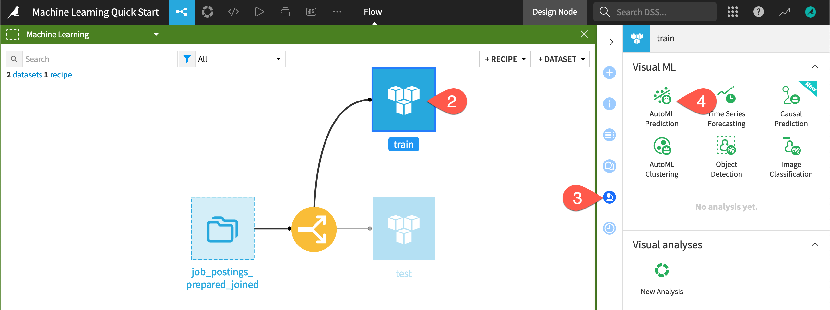Open the Details info icon in the sidebar
Image resolution: width=830 pixels, height=310 pixels.
point(610,104)
